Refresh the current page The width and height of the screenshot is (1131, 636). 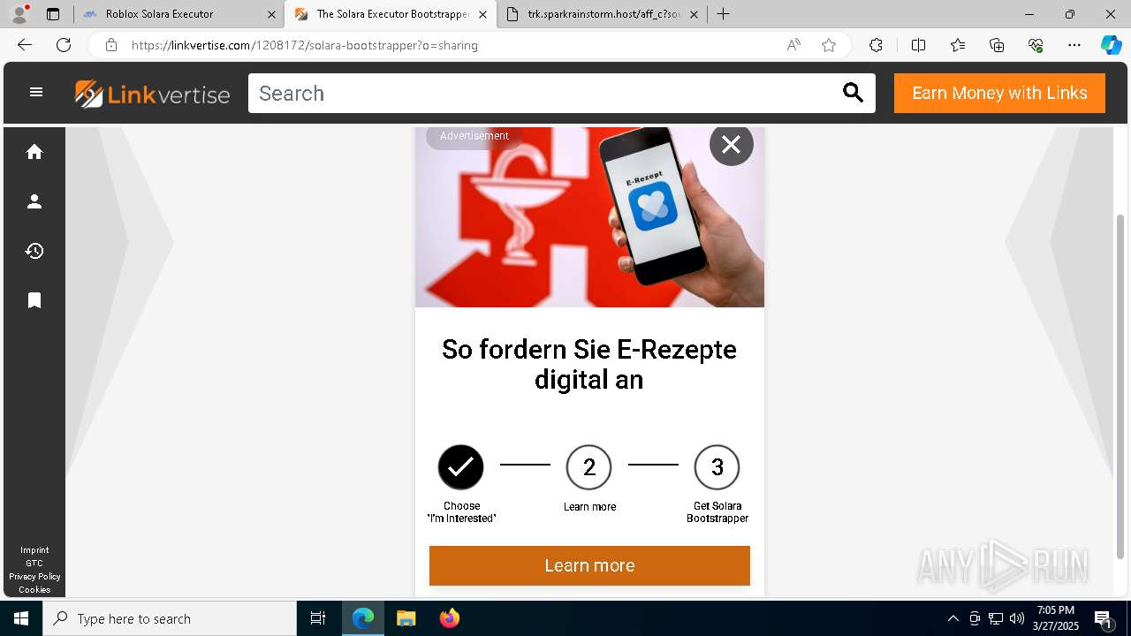[64, 45]
